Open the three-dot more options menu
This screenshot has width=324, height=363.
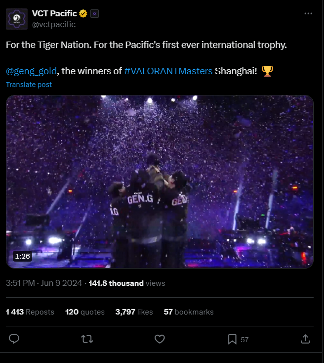(x=308, y=14)
